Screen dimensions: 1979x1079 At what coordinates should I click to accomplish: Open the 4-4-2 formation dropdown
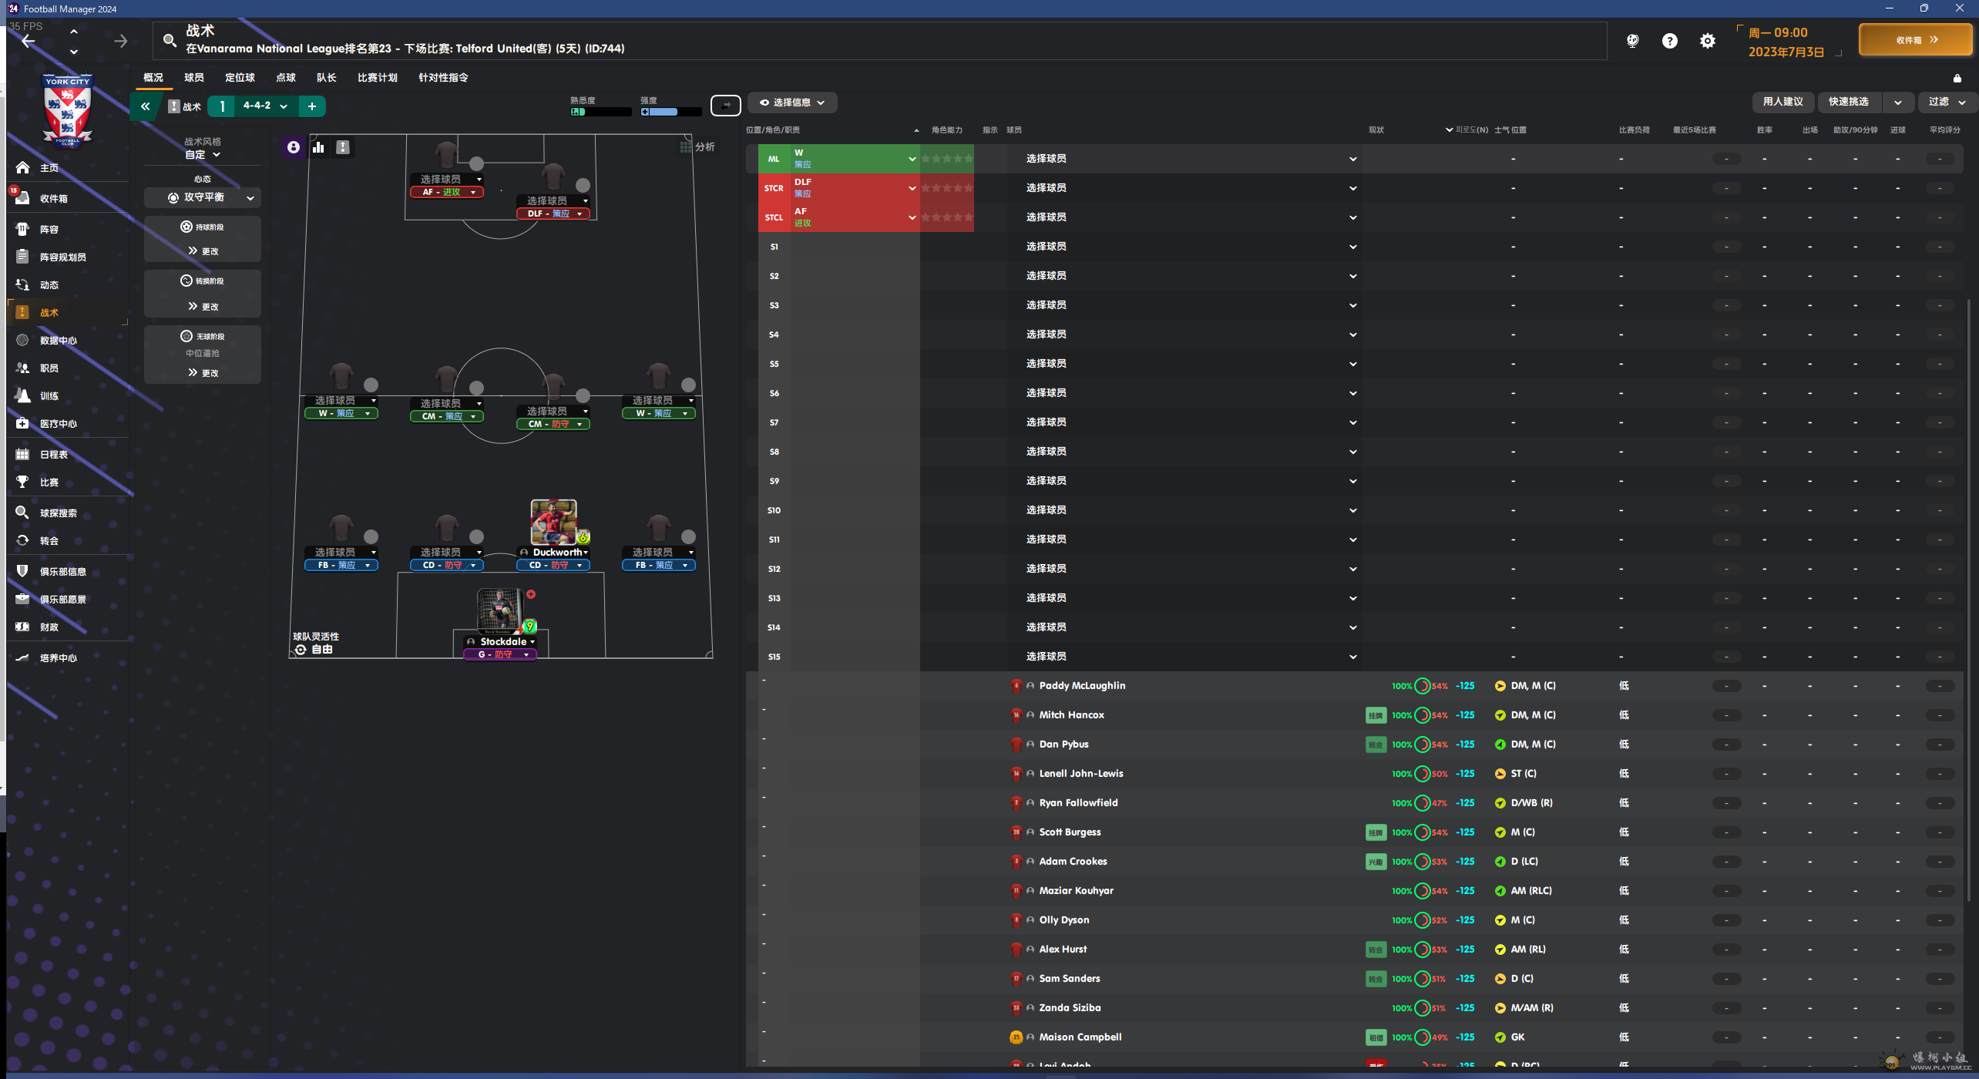tap(265, 106)
